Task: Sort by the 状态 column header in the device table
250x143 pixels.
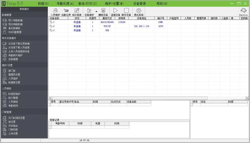Action: [x=77, y=18]
